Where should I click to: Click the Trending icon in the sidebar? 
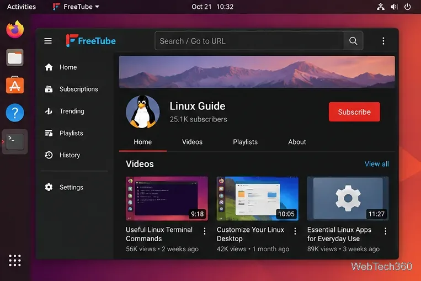(x=49, y=111)
